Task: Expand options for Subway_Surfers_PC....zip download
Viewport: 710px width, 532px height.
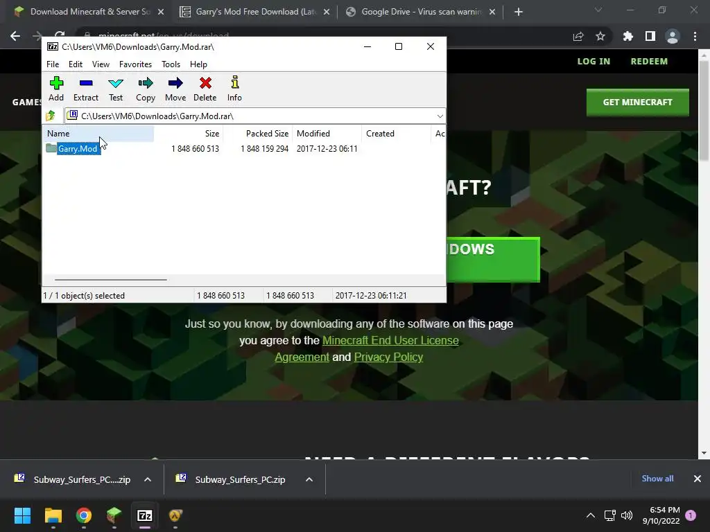Action: (148, 479)
